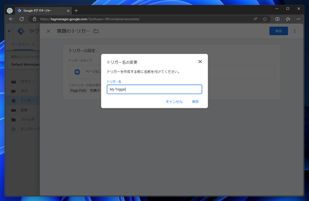Click the browser profile avatar
The width and height of the screenshot is (309, 201).
10,11
